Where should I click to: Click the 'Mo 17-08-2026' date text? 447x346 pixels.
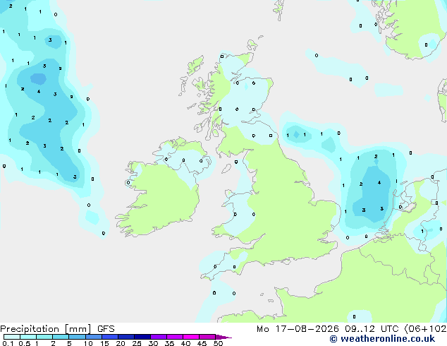tap(298, 329)
